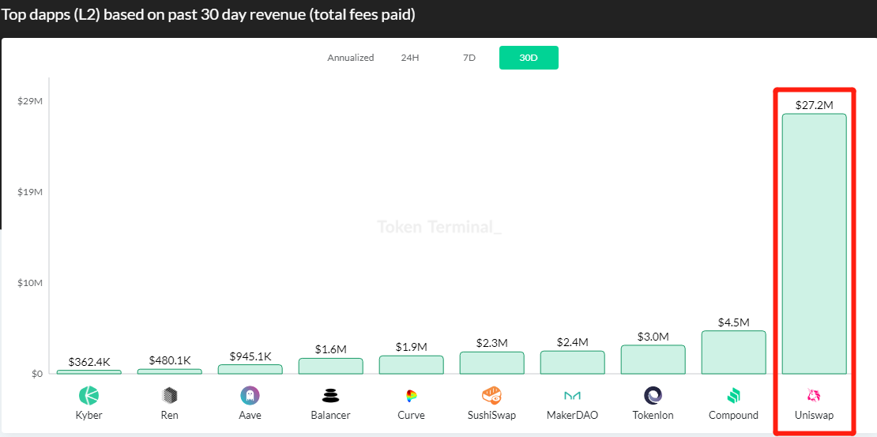The width and height of the screenshot is (877, 437).
Task: Click the Uniswap unicorn icon
Action: (814, 396)
